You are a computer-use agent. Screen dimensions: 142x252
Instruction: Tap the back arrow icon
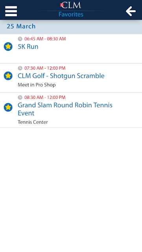pos(131,11)
